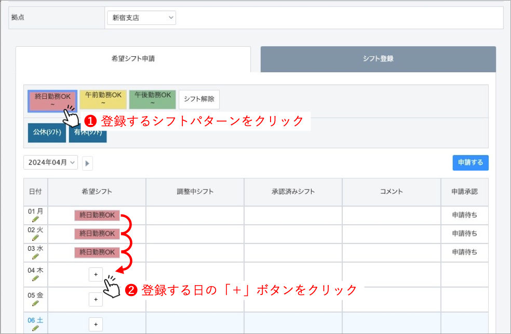Click the シフト解除 button
The image size is (511, 334).
pyautogui.click(x=199, y=99)
